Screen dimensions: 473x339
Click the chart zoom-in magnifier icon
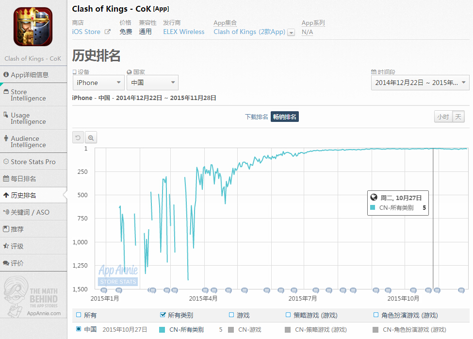click(91, 137)
